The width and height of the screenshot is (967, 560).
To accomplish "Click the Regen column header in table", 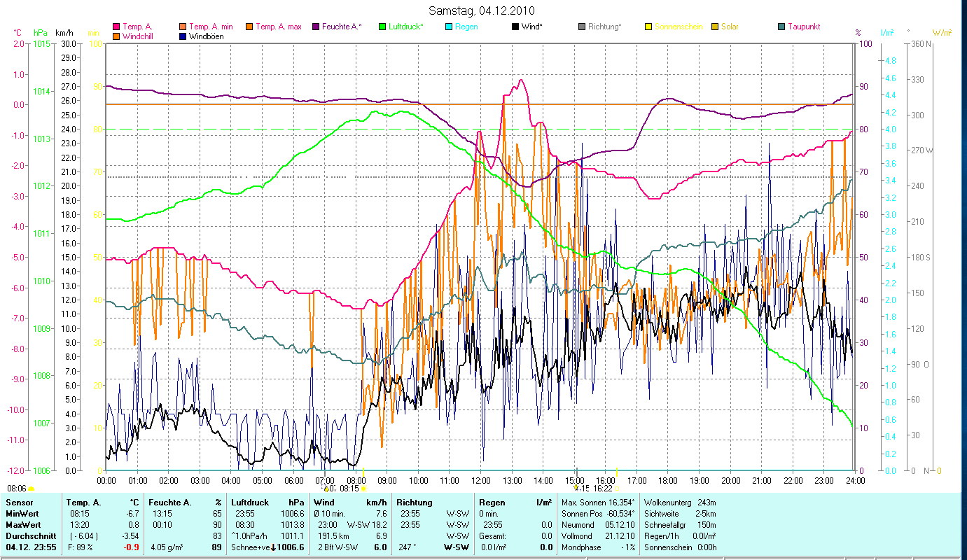I will [492, 503].
